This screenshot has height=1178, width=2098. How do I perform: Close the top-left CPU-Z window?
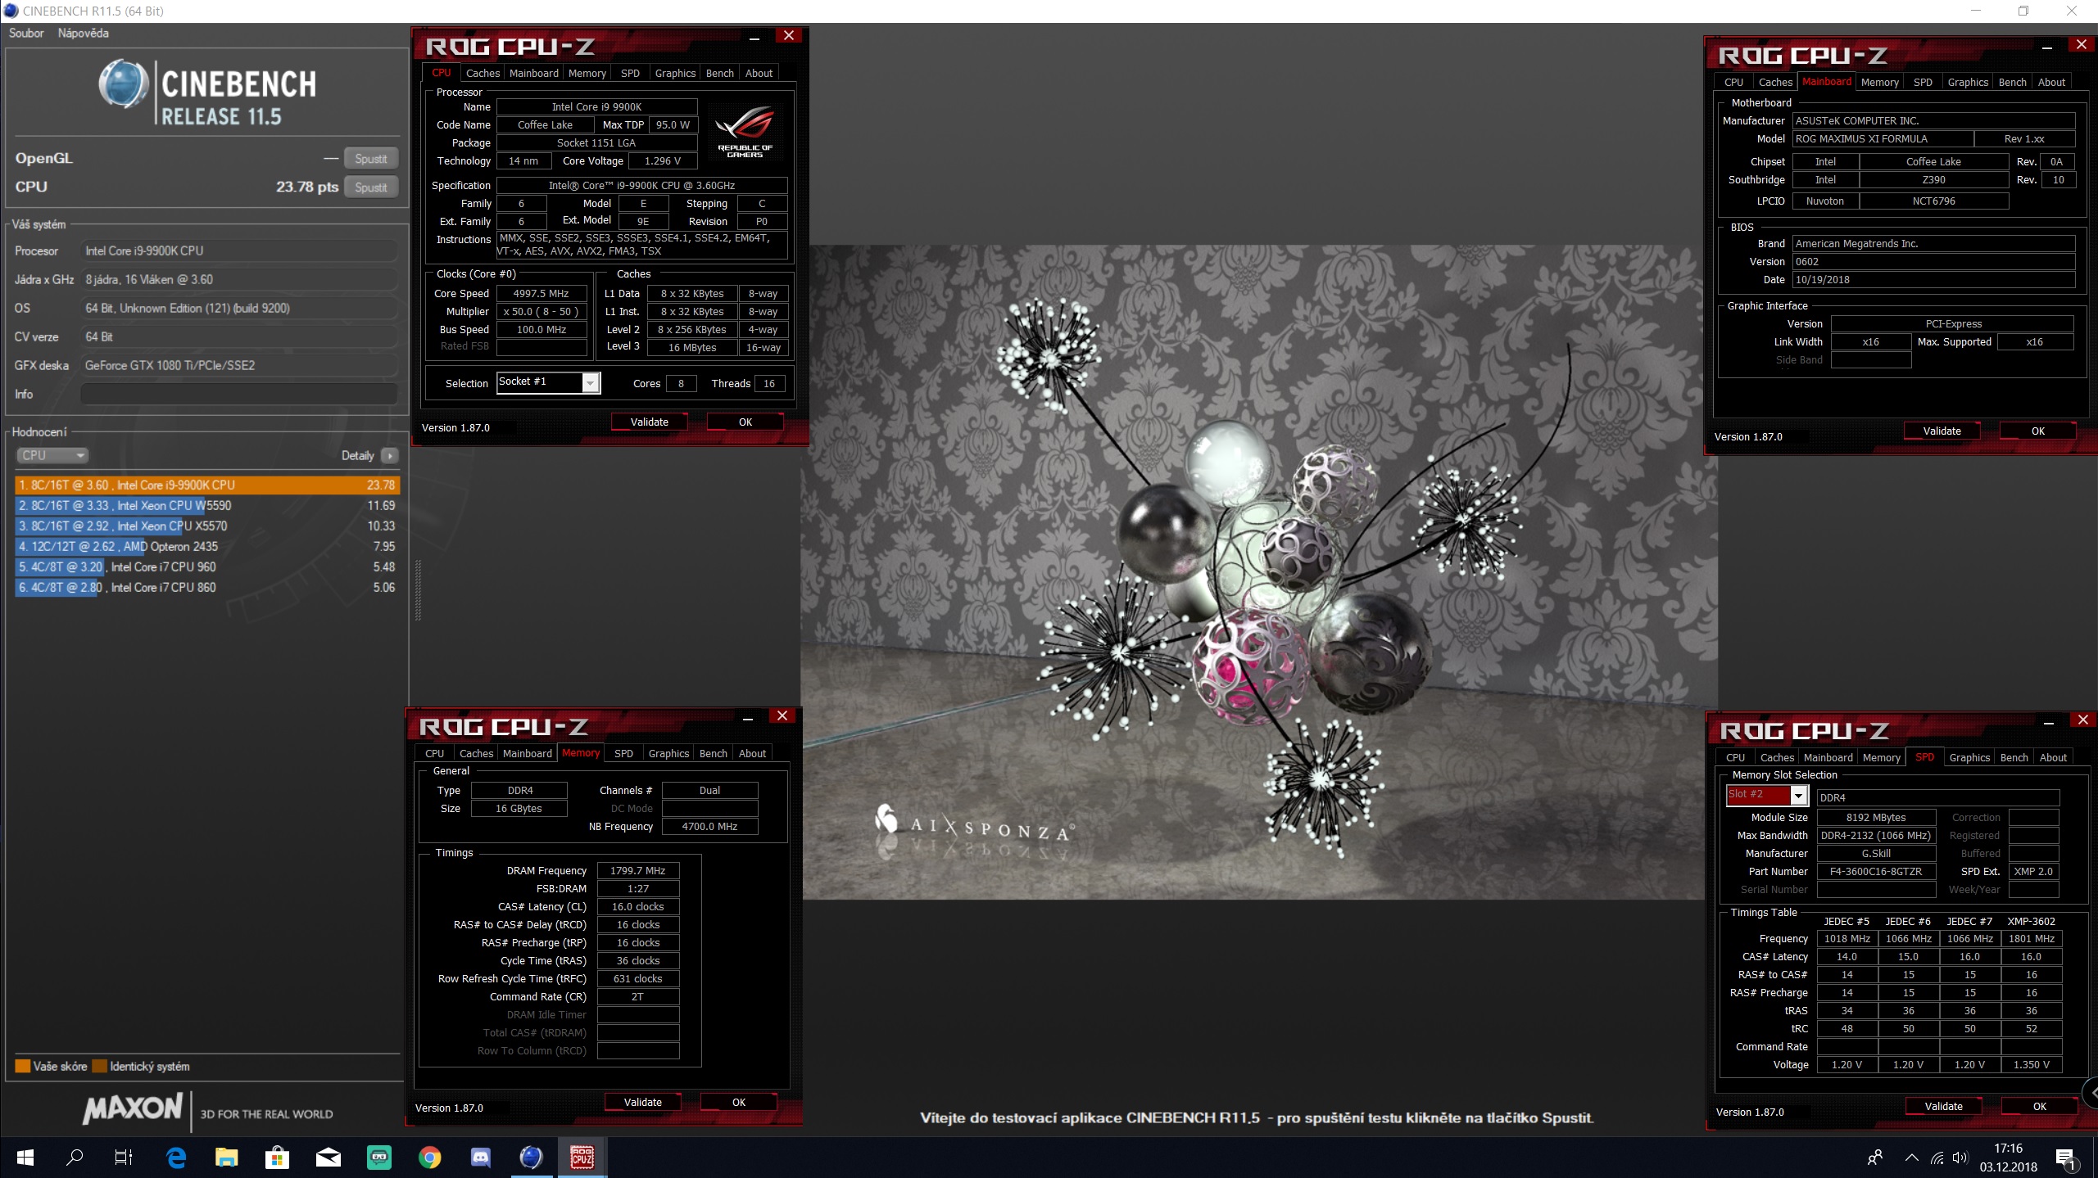[788, 35]
